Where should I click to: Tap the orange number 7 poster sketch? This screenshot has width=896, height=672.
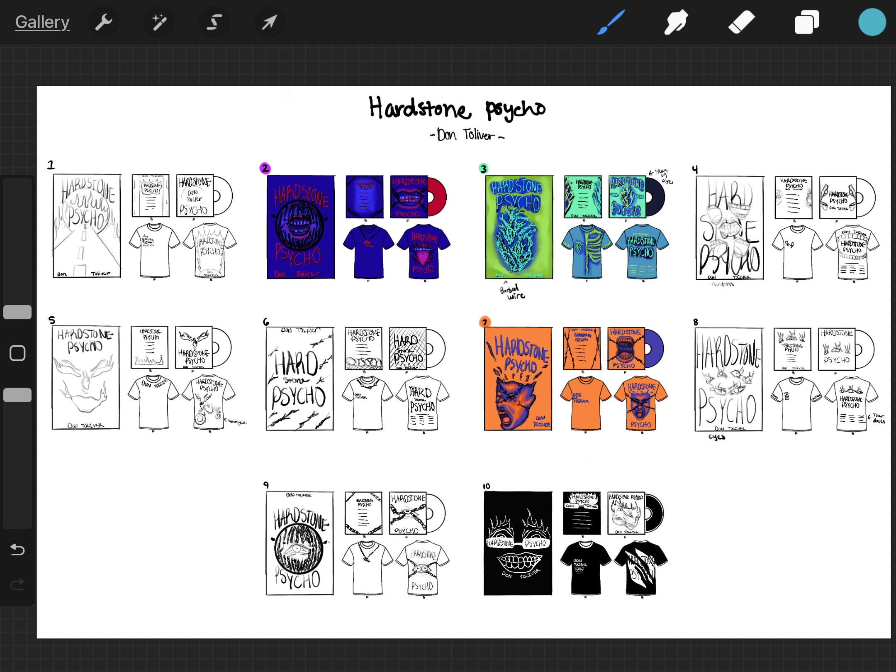[518, 379]
